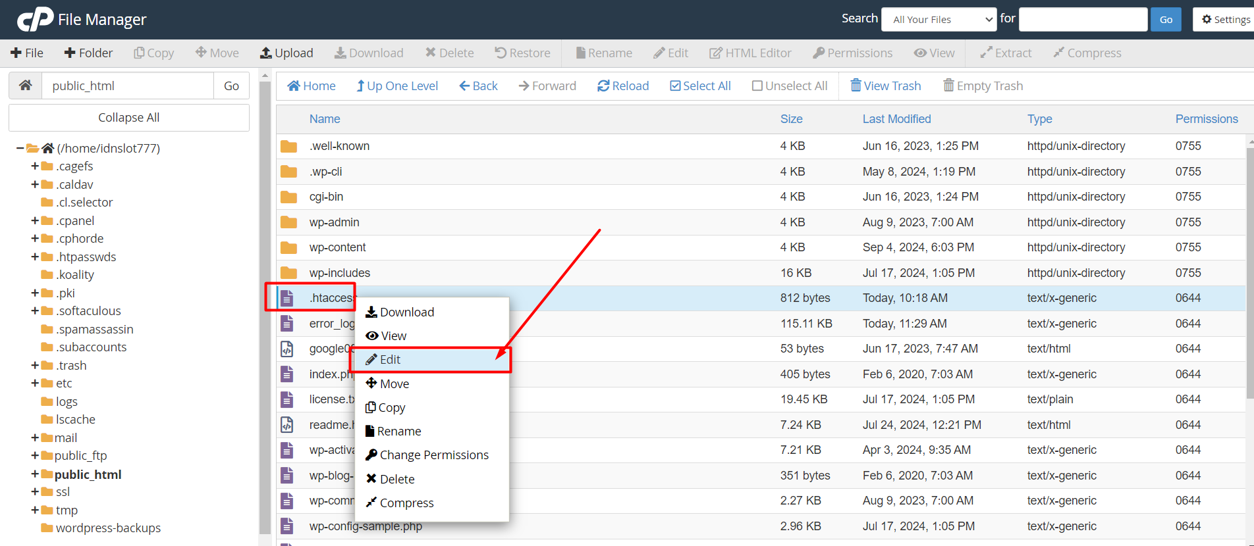
Task: Choose Rename from context menu
Action: tap(432, 431)
